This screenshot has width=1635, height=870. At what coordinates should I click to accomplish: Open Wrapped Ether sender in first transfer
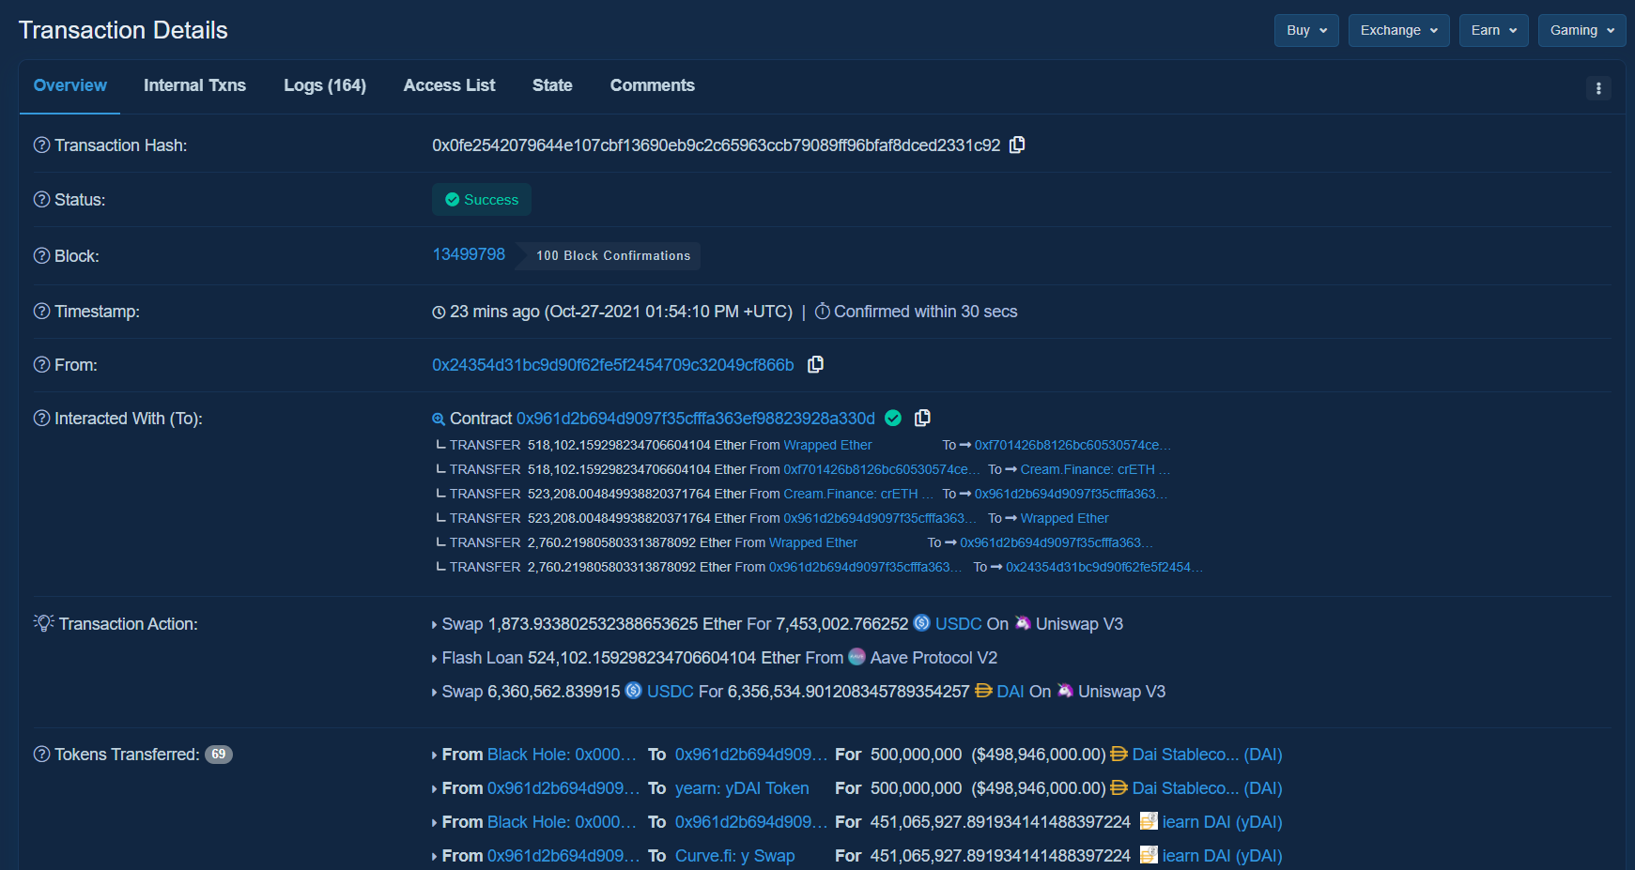827,445
